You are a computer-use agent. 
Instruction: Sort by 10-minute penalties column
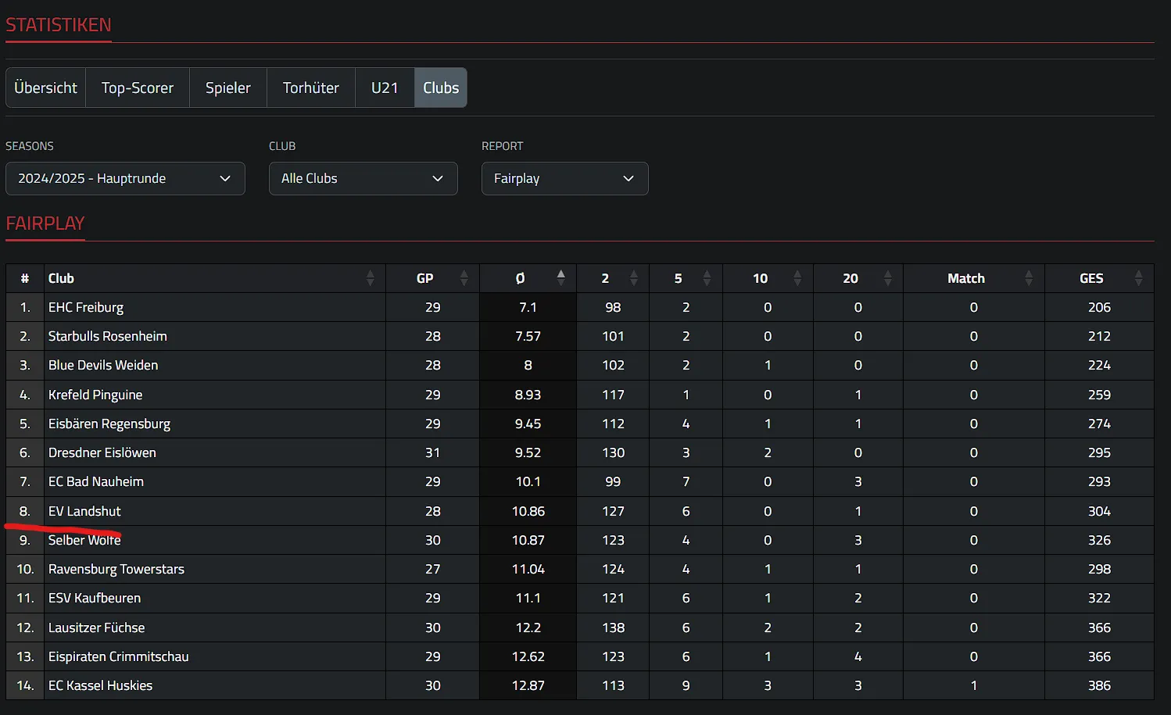point(797,278)
